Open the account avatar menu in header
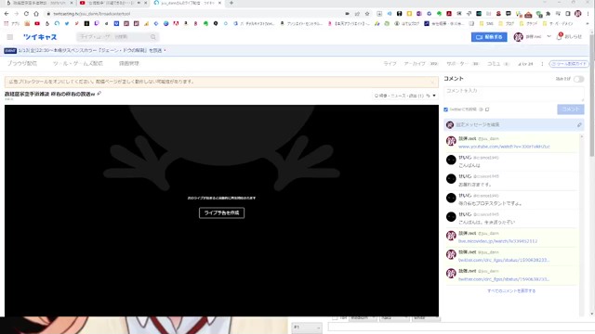The width and height of the screenshot is (595, 334). pos(518,37)
